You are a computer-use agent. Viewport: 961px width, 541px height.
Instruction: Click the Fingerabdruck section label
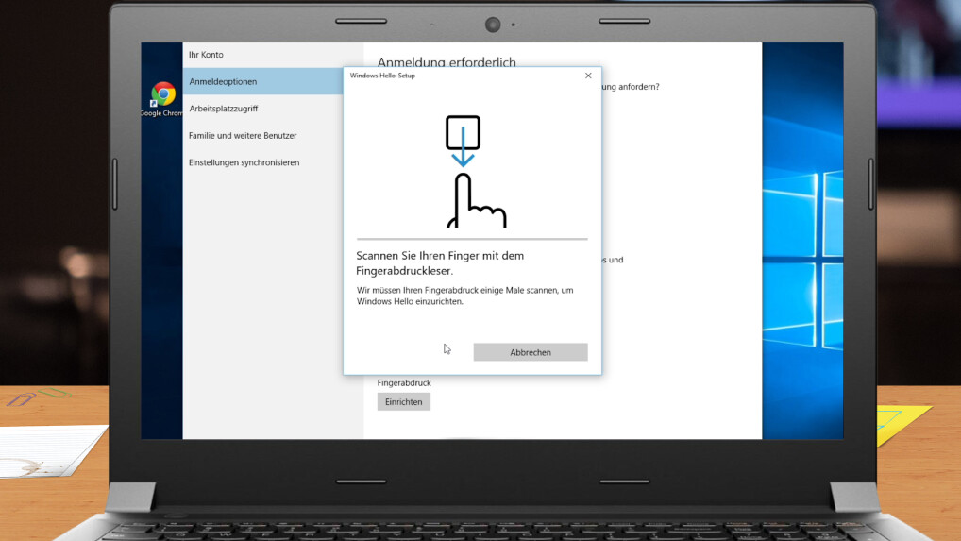(404, 382)
